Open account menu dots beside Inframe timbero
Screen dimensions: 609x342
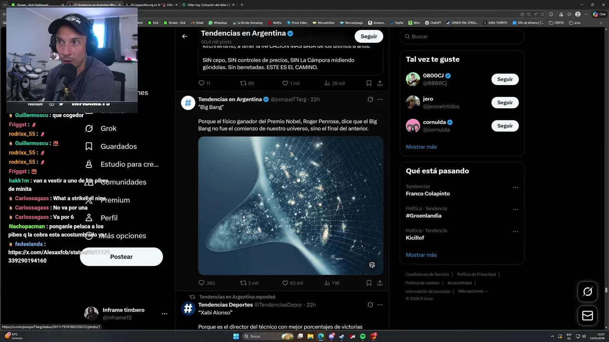[x=164, y=313]
